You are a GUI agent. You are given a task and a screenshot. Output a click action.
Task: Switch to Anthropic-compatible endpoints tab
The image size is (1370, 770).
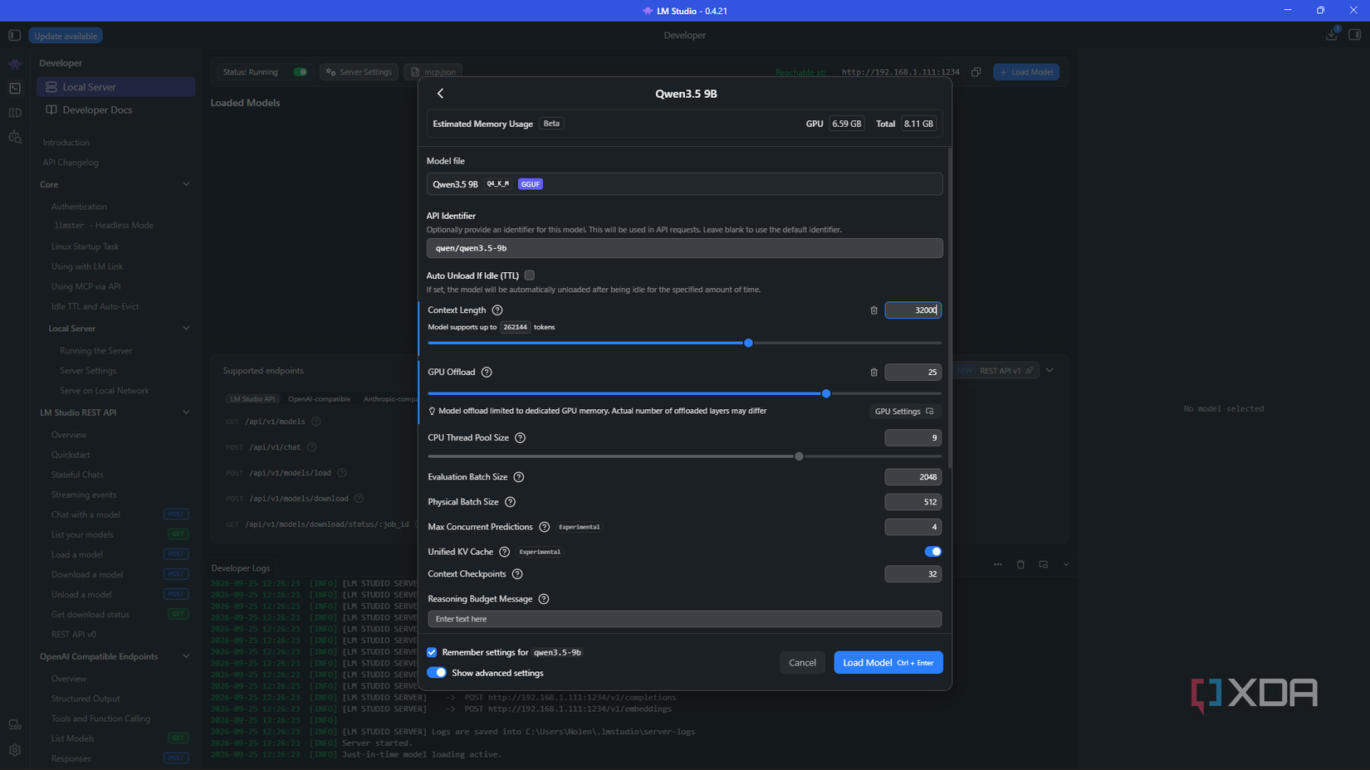(389, 399)
